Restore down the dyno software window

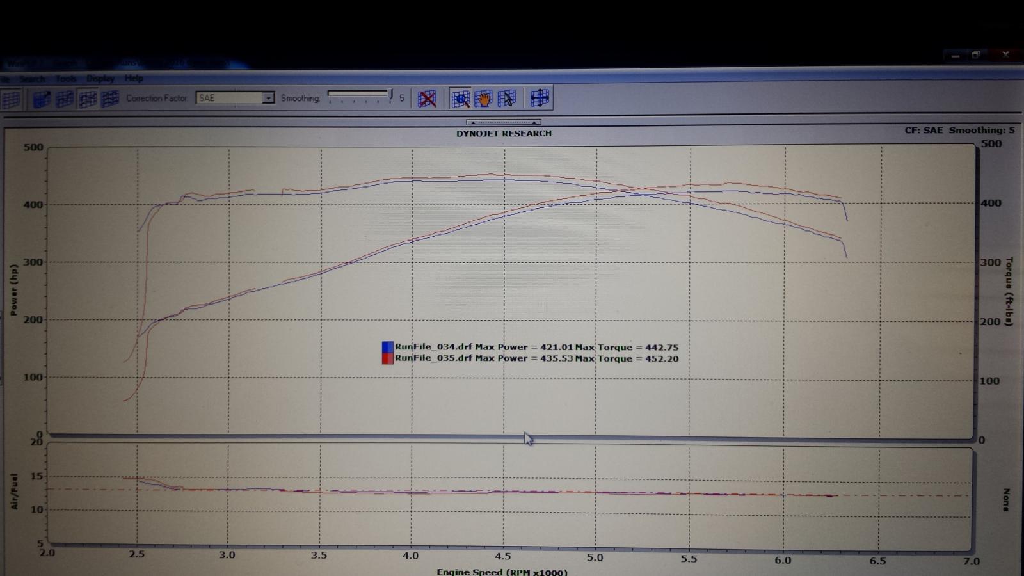click(976, 55)
